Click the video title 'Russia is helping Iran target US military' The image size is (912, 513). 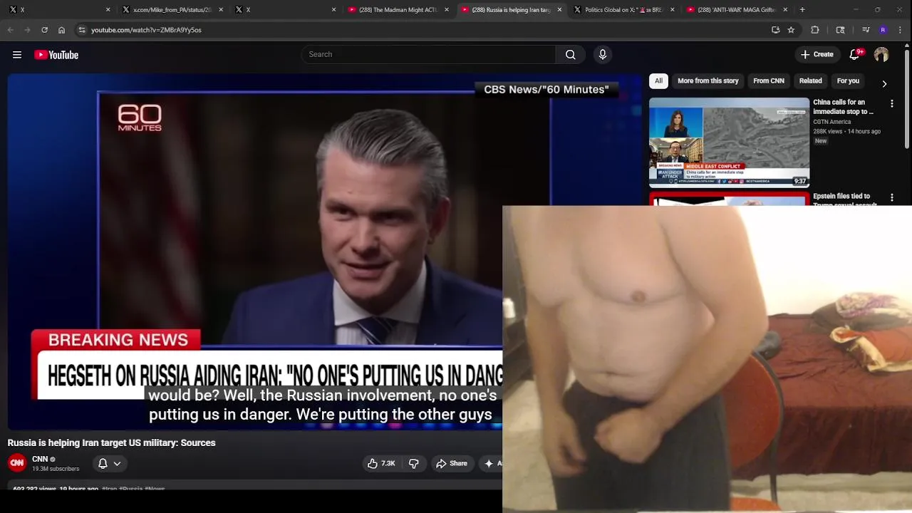click(x=111, y=442)
